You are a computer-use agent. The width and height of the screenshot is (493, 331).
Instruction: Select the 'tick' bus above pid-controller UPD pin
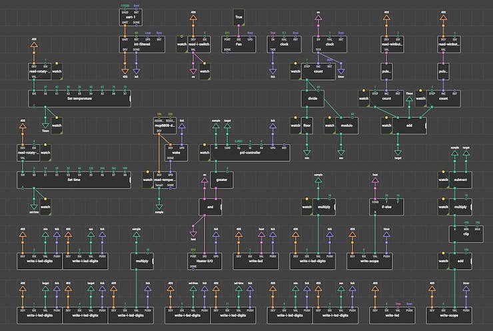[x=273, y=126]
